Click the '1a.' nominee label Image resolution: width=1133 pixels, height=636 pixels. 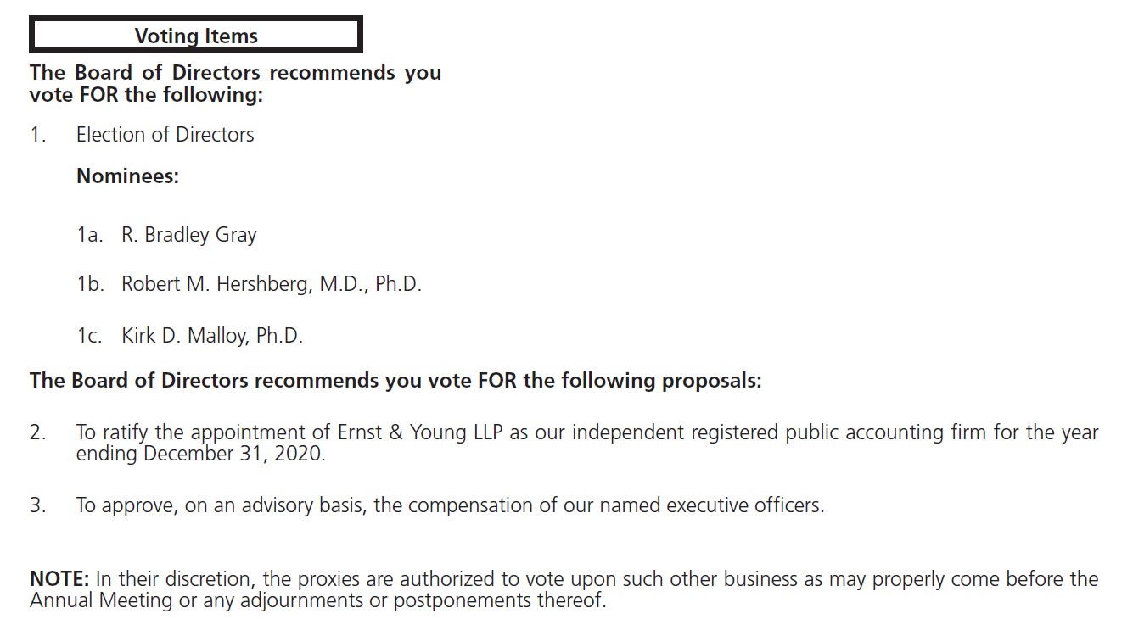(89, 235)
